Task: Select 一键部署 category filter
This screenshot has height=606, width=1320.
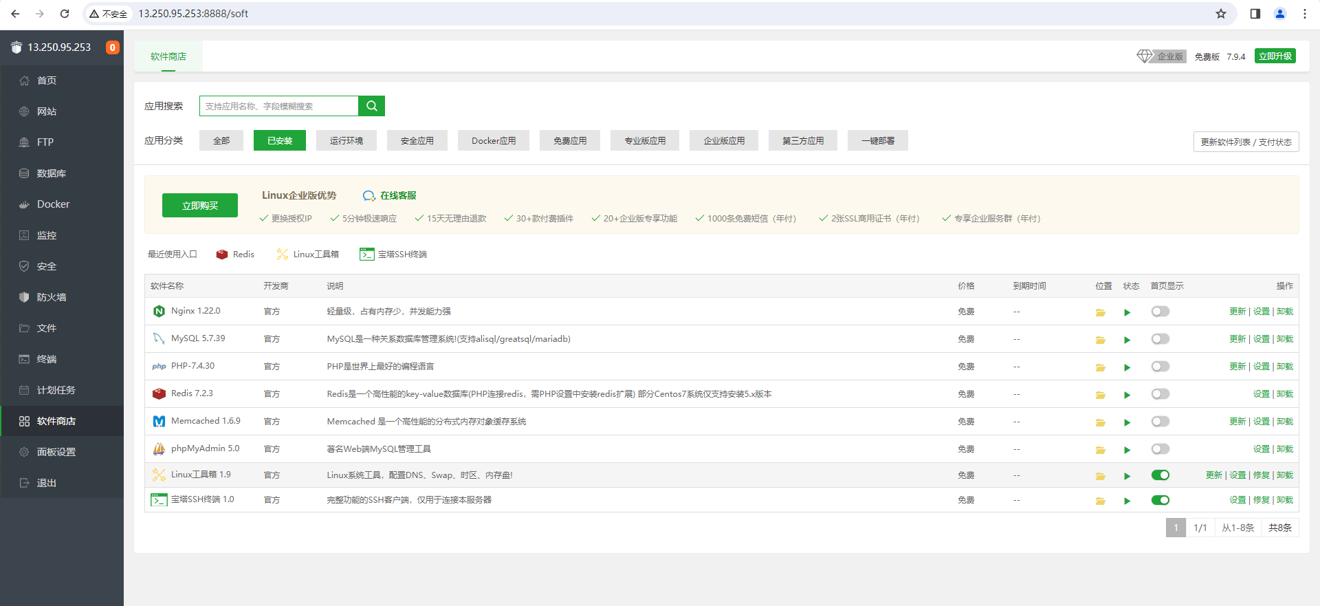Action: [878, 140]
